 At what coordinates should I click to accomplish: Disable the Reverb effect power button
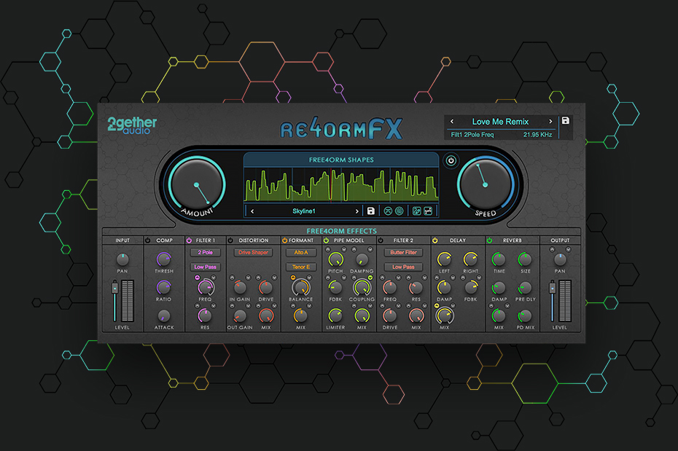pyautogui.click(x=490, y=240)
